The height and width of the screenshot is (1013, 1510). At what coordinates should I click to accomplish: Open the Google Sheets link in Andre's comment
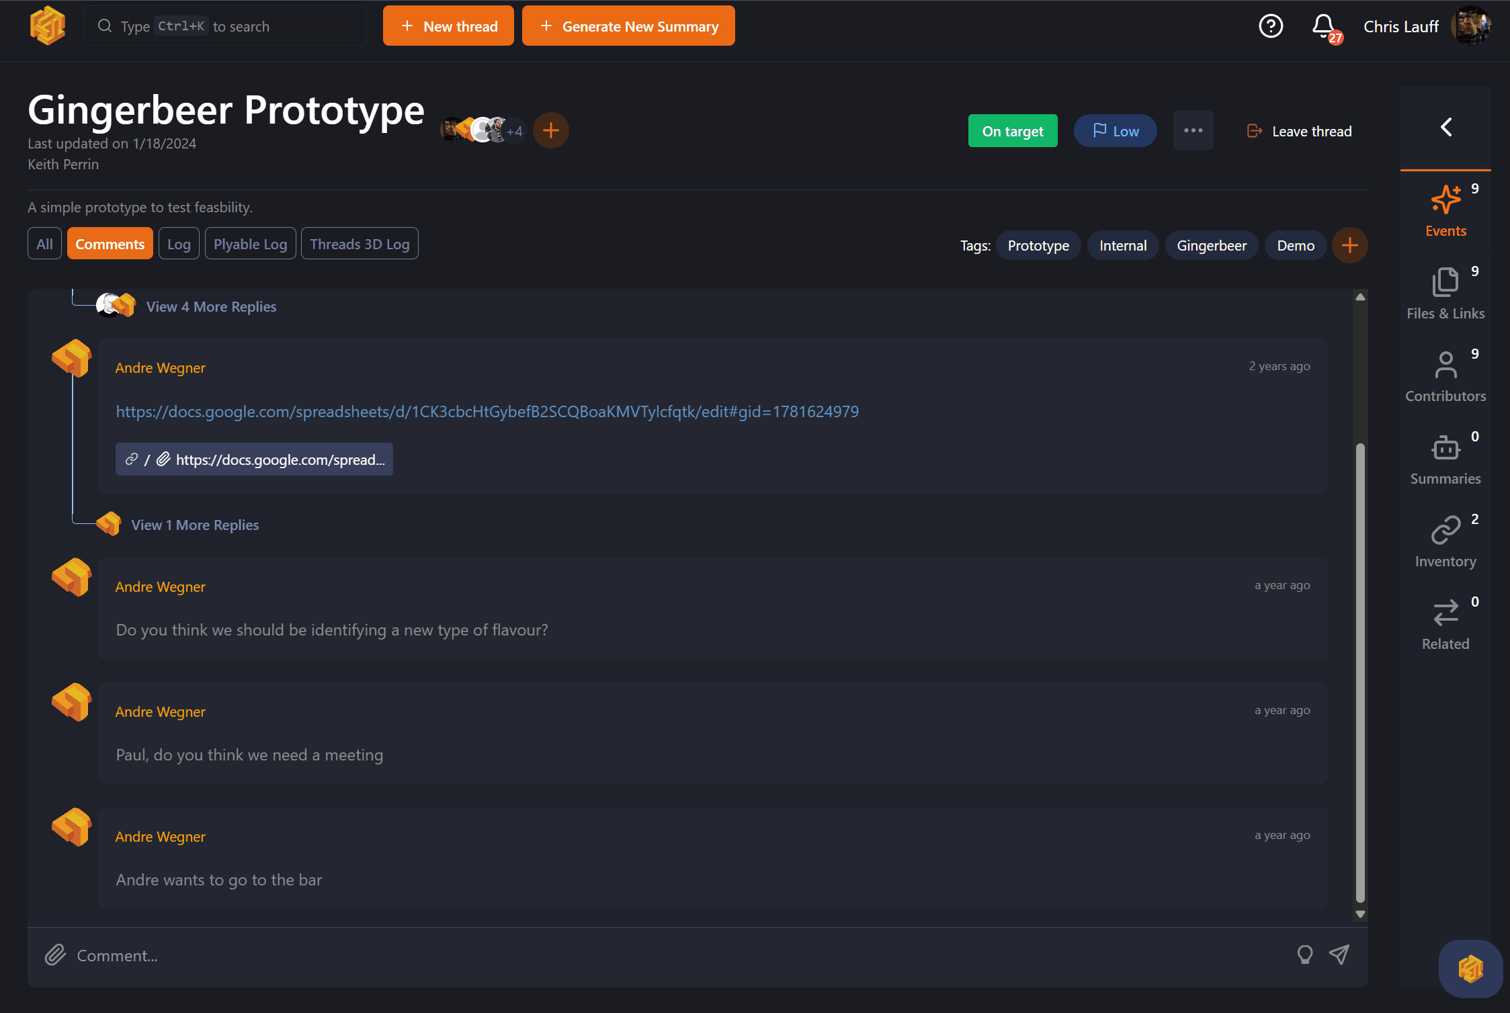tap(487, 411)
